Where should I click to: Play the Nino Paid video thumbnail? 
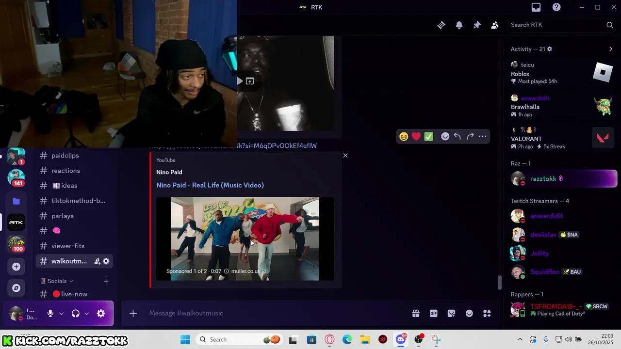[x=245, y=238]
